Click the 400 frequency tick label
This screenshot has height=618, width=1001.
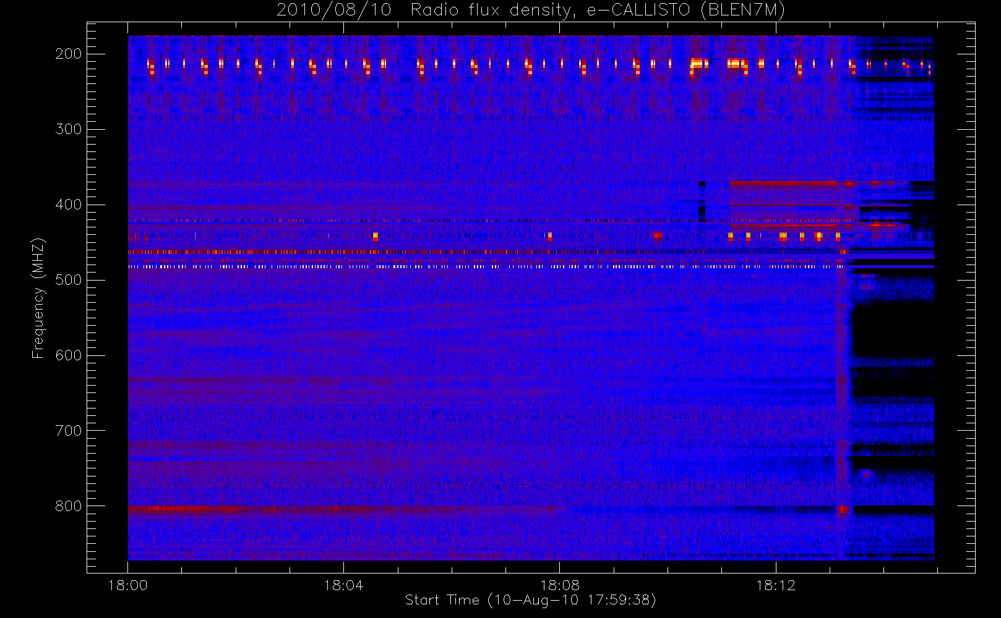[x=69, y=205]
